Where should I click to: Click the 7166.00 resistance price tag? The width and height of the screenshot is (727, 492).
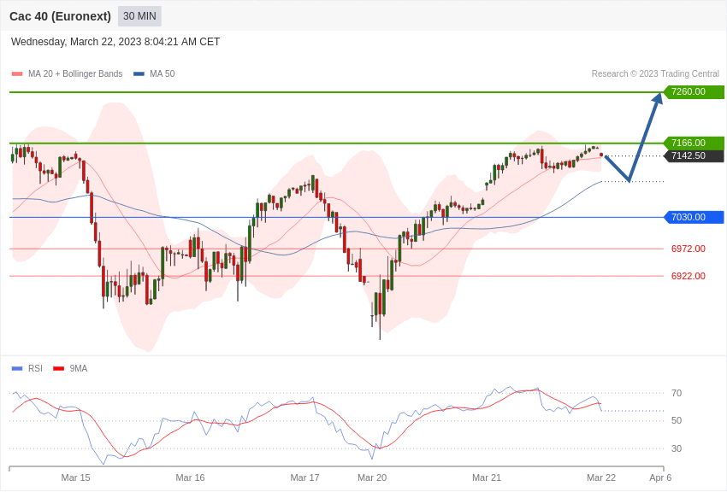coord(694,143)
